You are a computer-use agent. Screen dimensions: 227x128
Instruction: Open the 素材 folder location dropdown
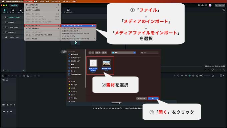(124, 52)
